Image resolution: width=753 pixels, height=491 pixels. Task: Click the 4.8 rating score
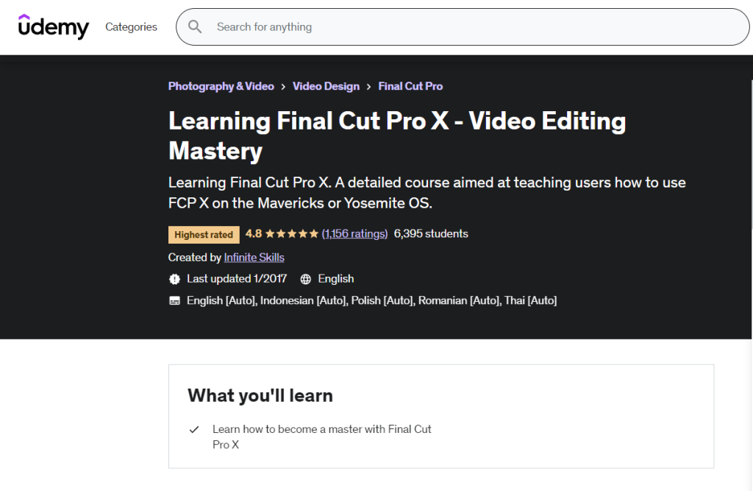(252, 233)
